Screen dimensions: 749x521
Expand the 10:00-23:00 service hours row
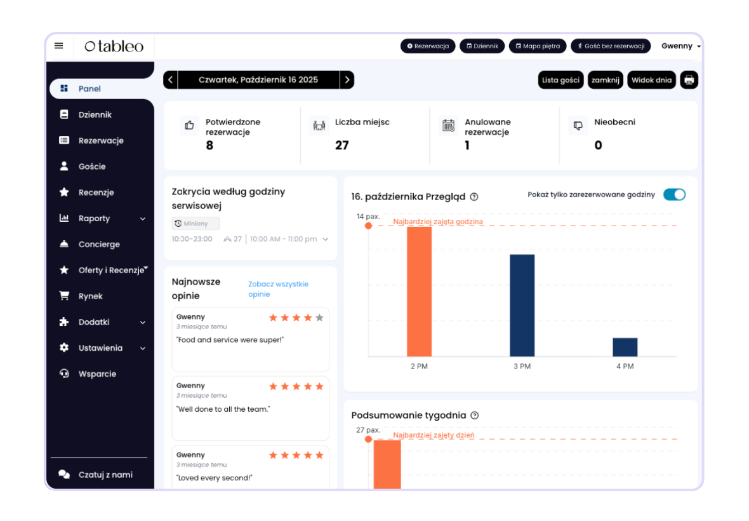coord(326,240)
